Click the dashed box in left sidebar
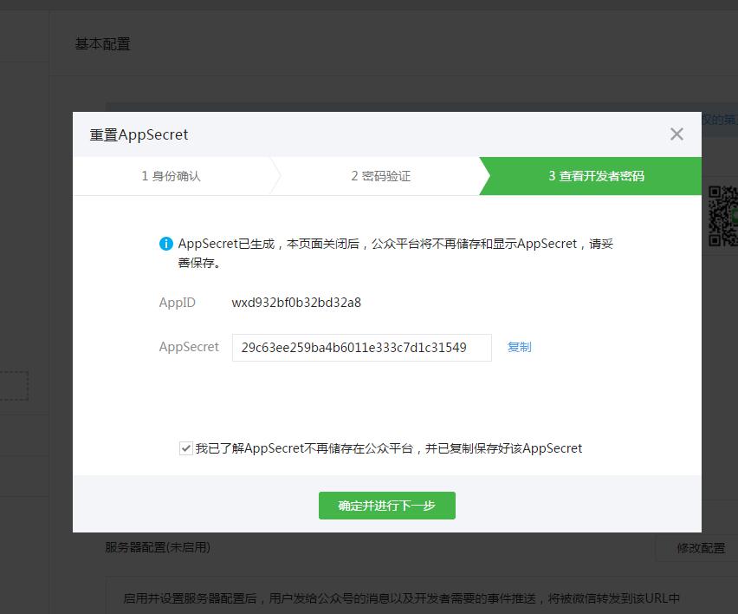This screenshot has height=614, width=738. click(x=14, y=386)
